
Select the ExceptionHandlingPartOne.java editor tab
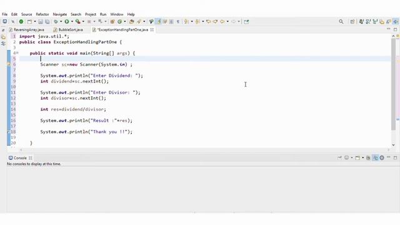click(122, 29)
